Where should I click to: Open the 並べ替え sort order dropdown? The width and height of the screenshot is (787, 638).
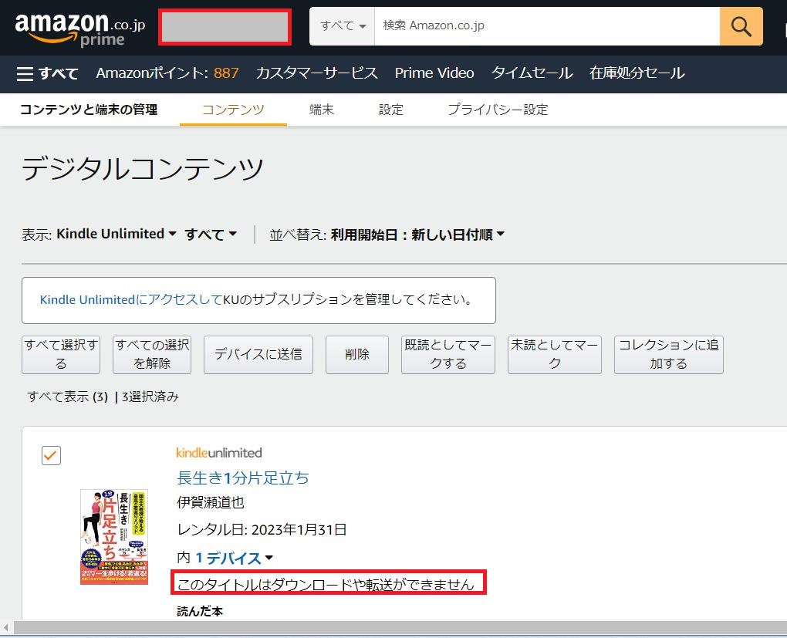coord(417,235)
